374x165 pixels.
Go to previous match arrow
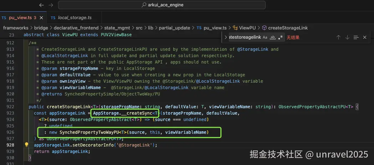338,37
